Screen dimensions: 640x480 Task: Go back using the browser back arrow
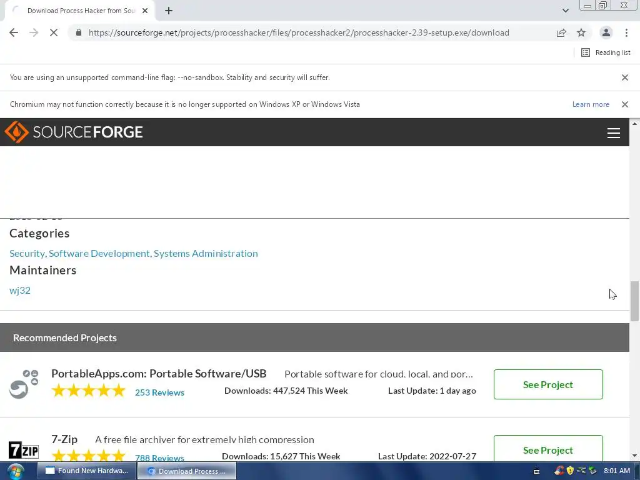click(x=14, y=32)
